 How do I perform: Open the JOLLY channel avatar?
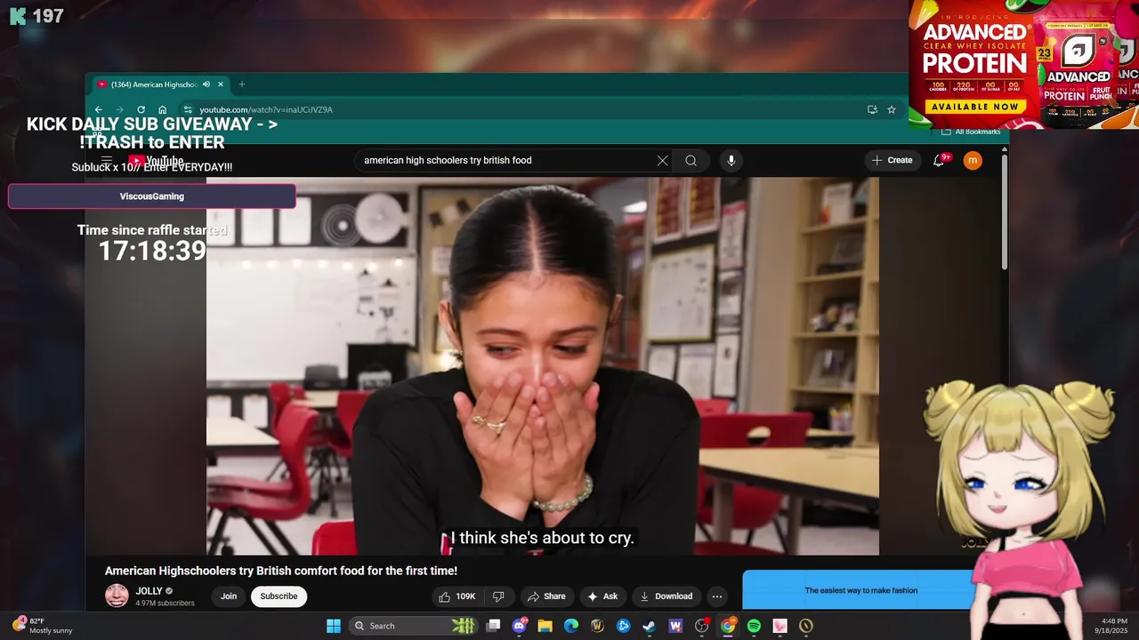click(117, 596)
